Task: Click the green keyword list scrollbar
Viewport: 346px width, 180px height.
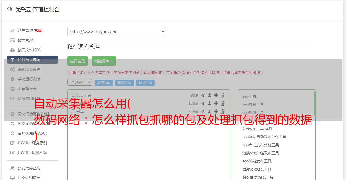Action: (x=314, y=104)
